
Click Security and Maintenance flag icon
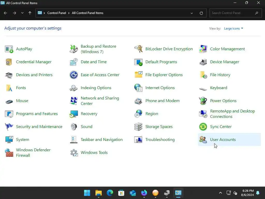[9, 127]
